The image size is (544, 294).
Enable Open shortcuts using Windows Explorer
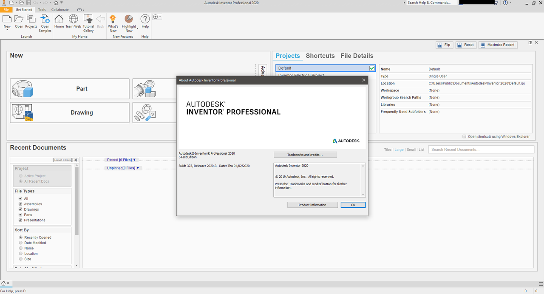click(x=464, y=136)
